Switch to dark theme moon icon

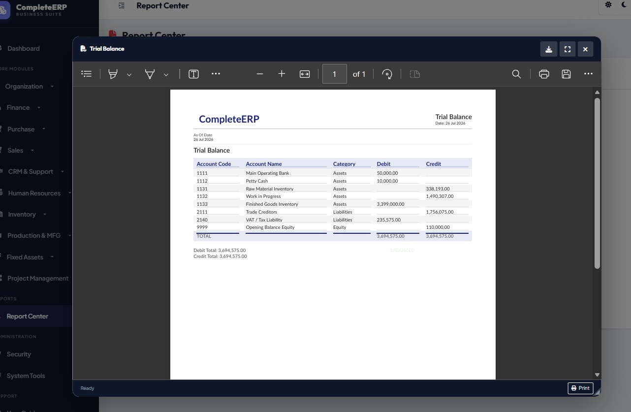coord(625,4)
